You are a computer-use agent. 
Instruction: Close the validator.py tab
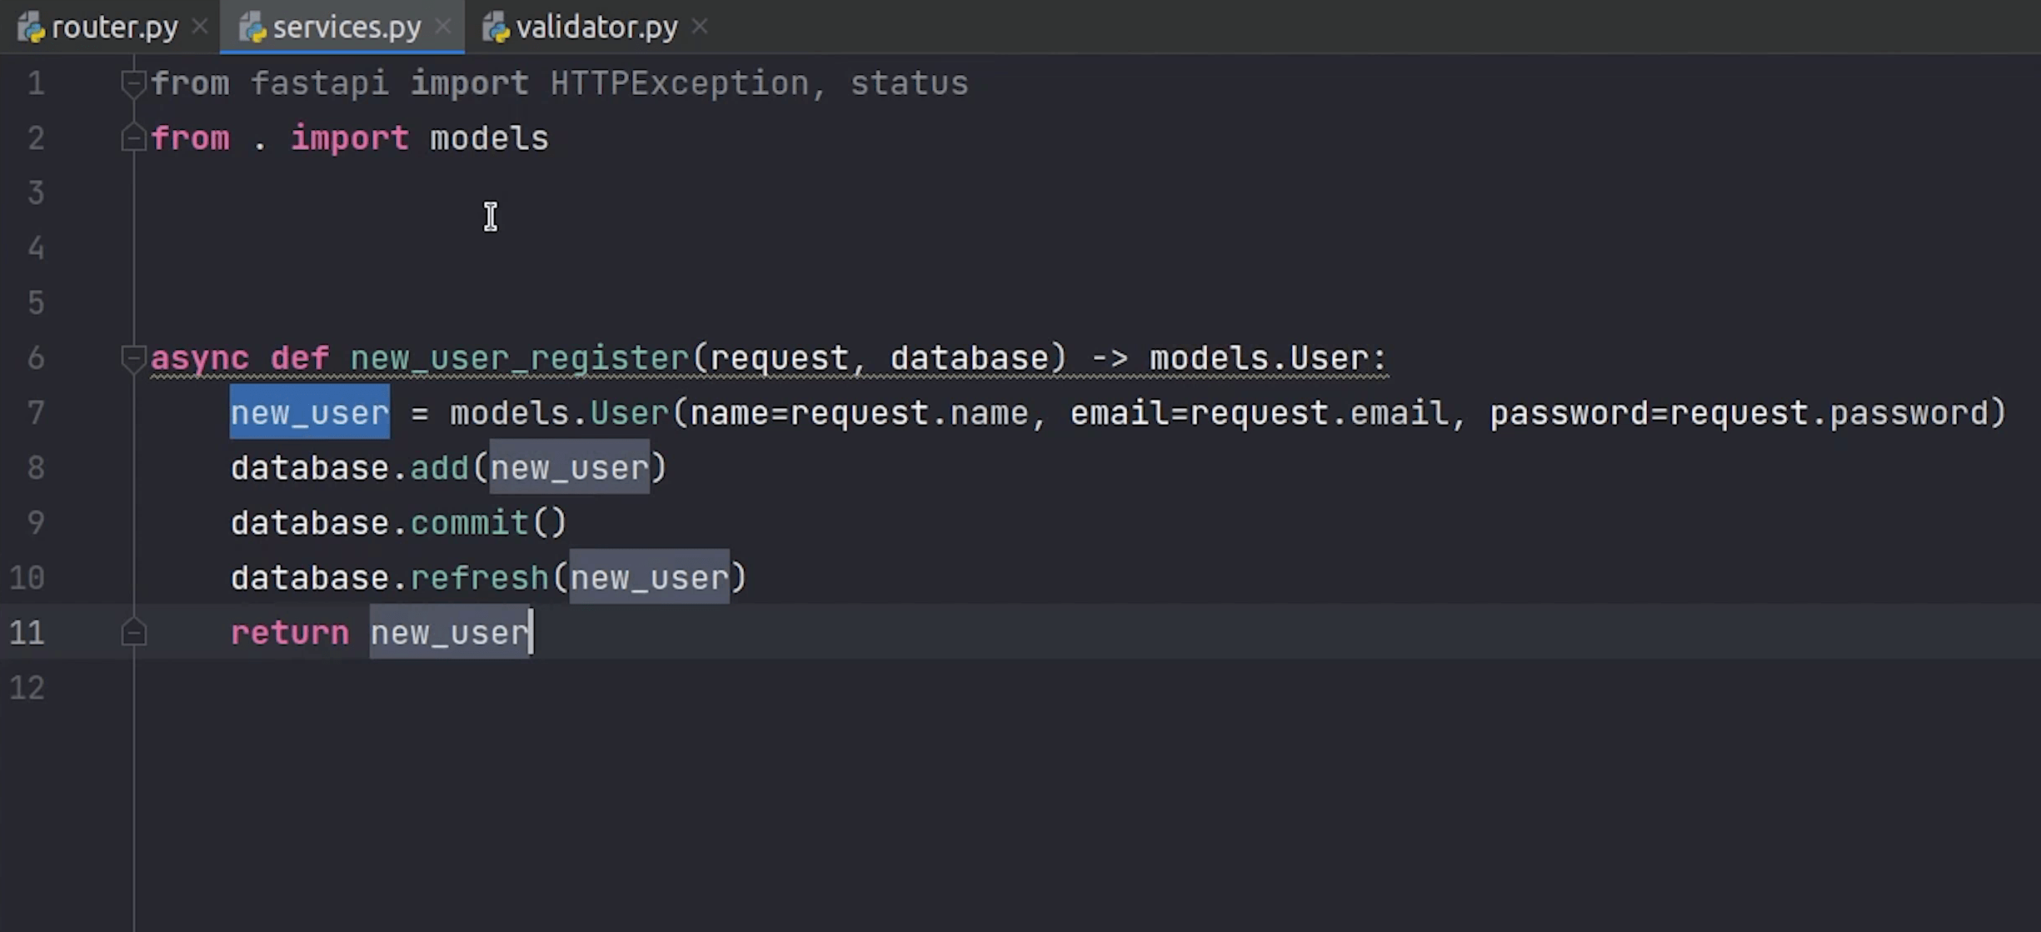point(700,27)
